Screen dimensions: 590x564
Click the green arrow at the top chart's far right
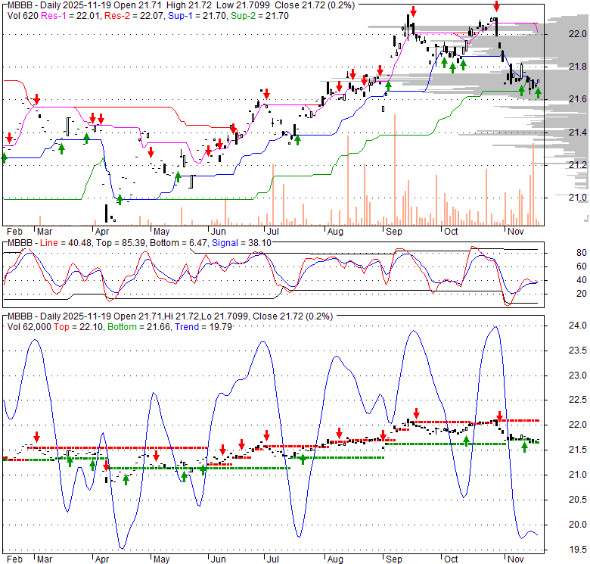pos(538,92)
